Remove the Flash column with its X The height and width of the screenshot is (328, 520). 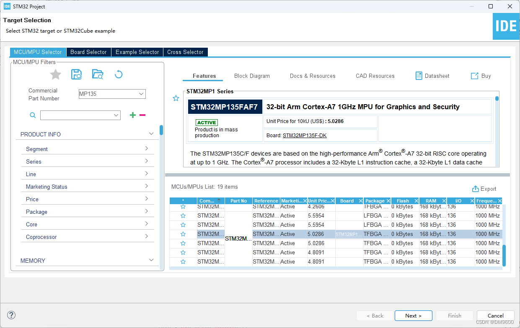coord(416,201)
